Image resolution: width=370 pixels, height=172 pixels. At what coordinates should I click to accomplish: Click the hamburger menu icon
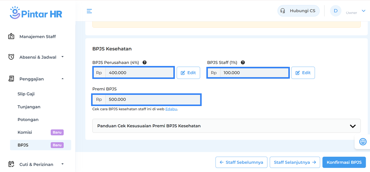point(89,11)
